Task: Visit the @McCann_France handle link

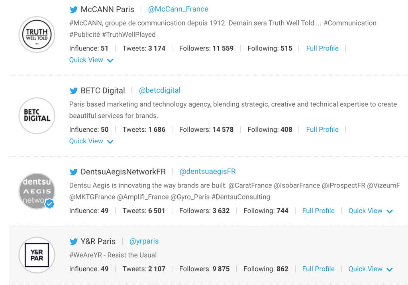Action: tap(178, 9)
